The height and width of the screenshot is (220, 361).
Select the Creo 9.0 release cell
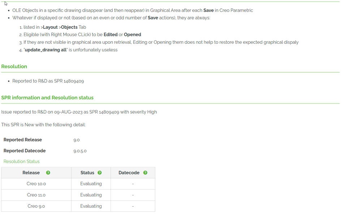click(36, 206)
